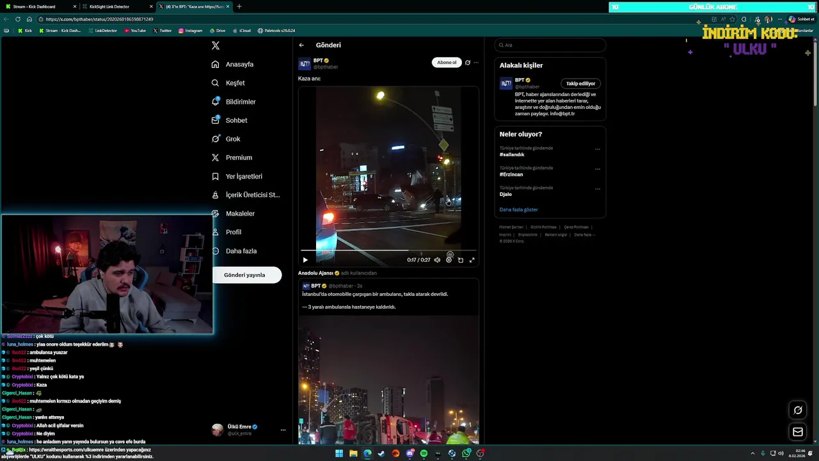Open Ülkü Emre account menu ellipsis
Viewport: 819px width, 461px height.
(283, 430)
